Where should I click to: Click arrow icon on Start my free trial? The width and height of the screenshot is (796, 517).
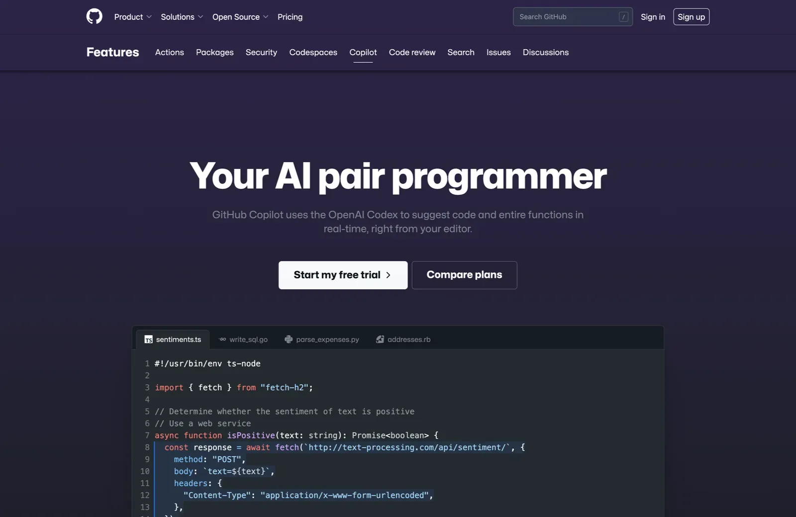pyautogui.click(x=389, y=275)
